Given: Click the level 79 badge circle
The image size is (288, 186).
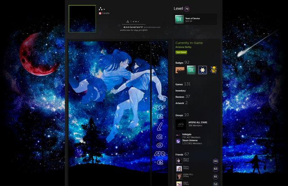Looking at the screenshot, I should [187, 9].
